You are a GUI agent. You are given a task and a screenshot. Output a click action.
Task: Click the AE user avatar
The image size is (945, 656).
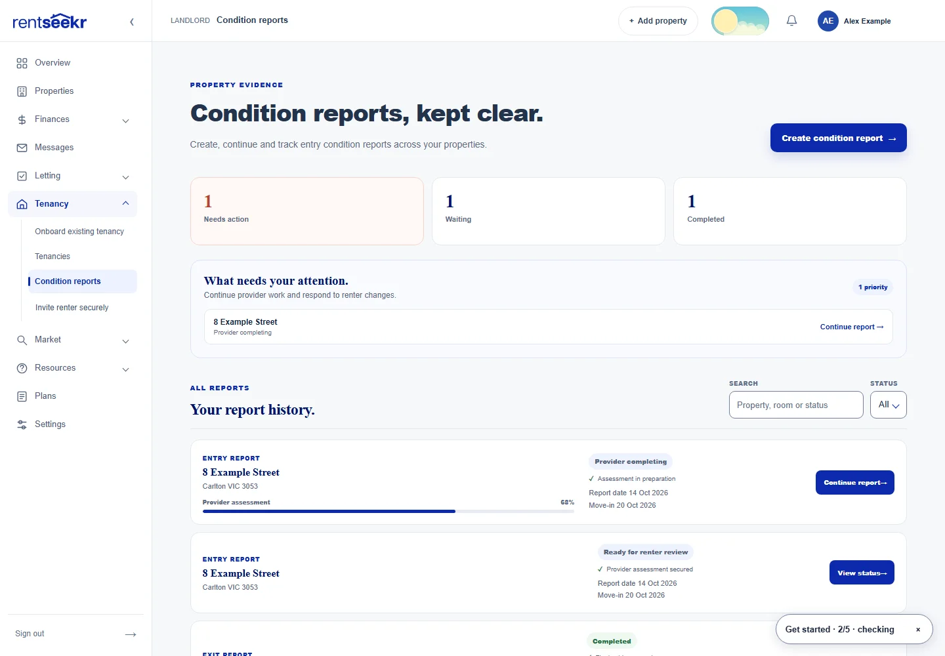(828, 21)
